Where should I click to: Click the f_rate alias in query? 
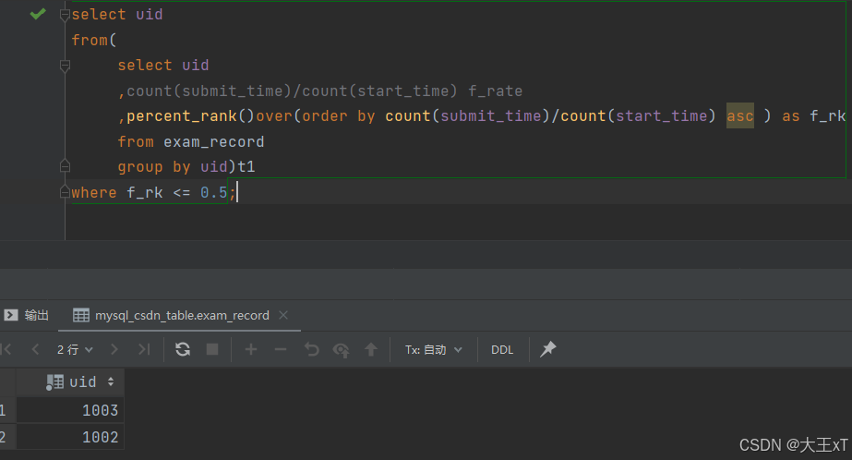[495, 91]
